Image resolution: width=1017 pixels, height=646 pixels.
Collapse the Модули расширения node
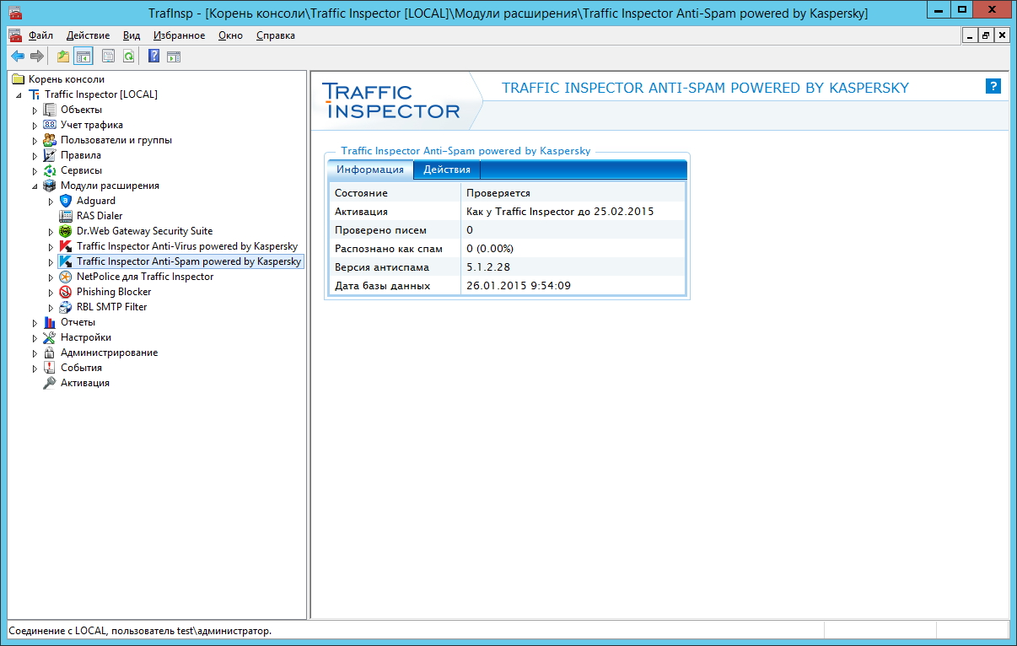tap(35, 186)
